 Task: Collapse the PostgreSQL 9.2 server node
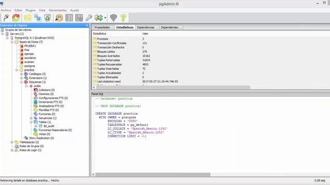(7, 38)
